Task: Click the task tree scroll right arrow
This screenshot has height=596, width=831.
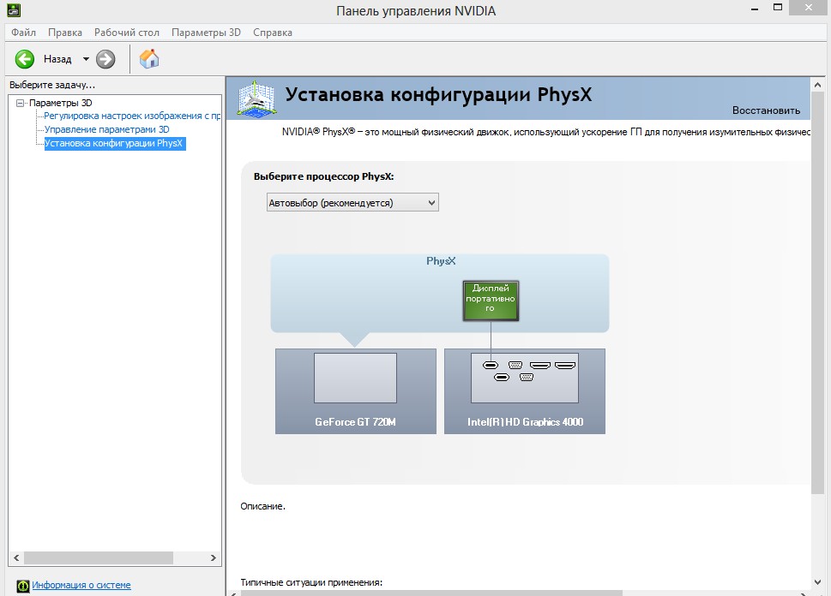Action: coord(213,557)
